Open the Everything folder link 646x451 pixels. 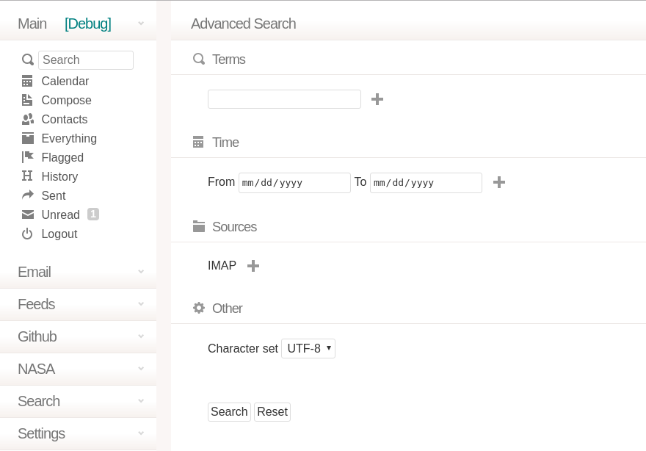point(69,138)
